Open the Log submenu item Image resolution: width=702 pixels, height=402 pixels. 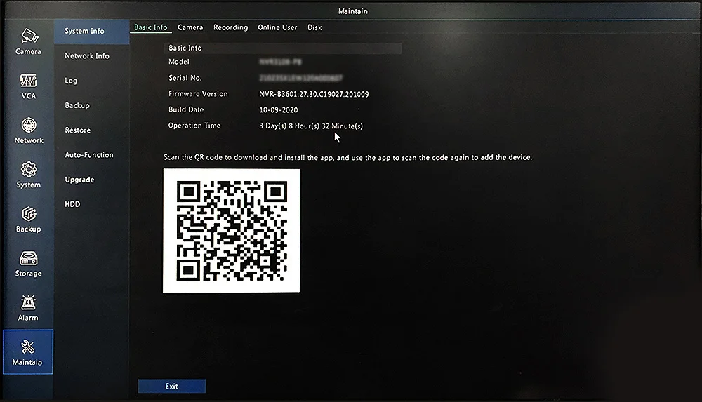tap(71, 81)
